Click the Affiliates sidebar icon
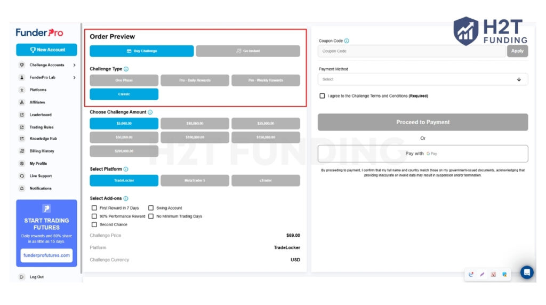Image resolution: width=546 pixels, height=305 pixels. coord(22,102)
